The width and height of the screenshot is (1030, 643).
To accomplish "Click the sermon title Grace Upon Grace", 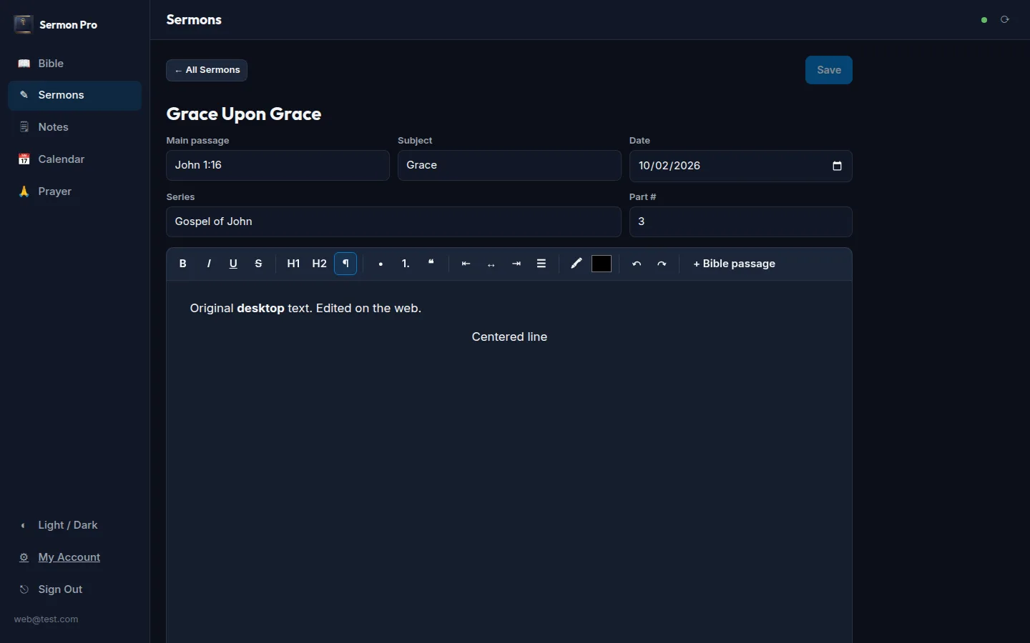I will point(244,114).
